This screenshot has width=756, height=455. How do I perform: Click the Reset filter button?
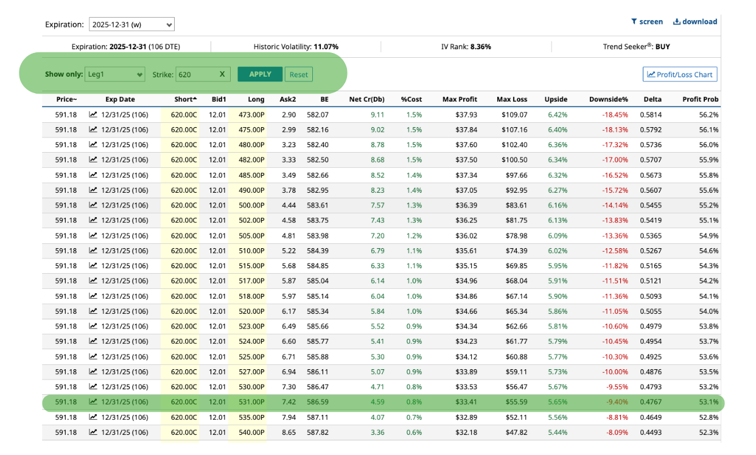(298, 74)
